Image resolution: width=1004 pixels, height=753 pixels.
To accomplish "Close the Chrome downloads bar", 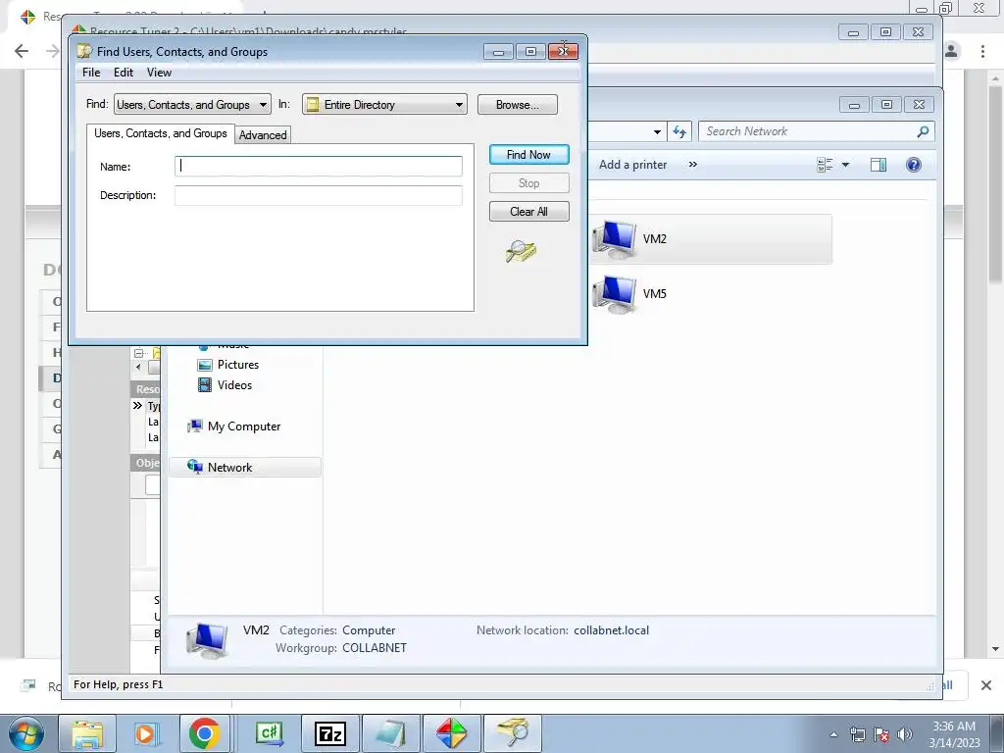I will pos(986,685).
